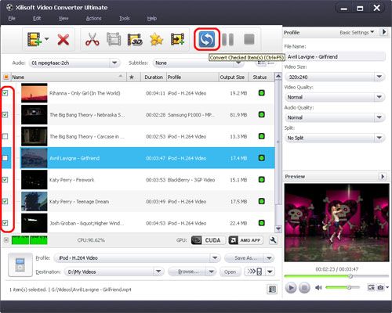Click the Add Output Profile icon
The height and width of the screenshot is (313, 392).
(x=177, y=40)
